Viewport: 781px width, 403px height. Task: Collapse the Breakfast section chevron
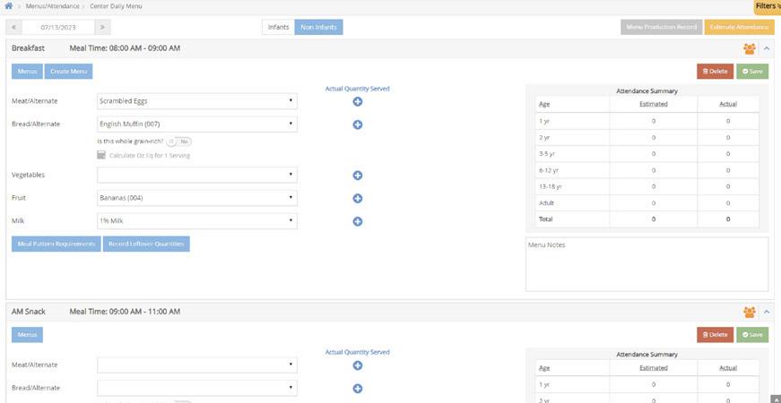tap(767, 48)
